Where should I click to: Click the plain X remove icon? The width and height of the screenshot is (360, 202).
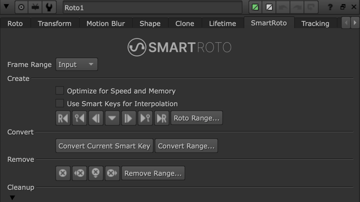pyautogui.click(x=63, y=173)
